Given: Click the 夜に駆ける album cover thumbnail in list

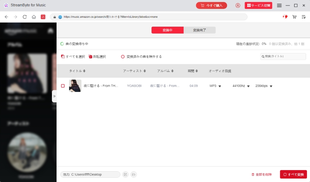Looking at the screenshot, I should (x=75, y=86).
